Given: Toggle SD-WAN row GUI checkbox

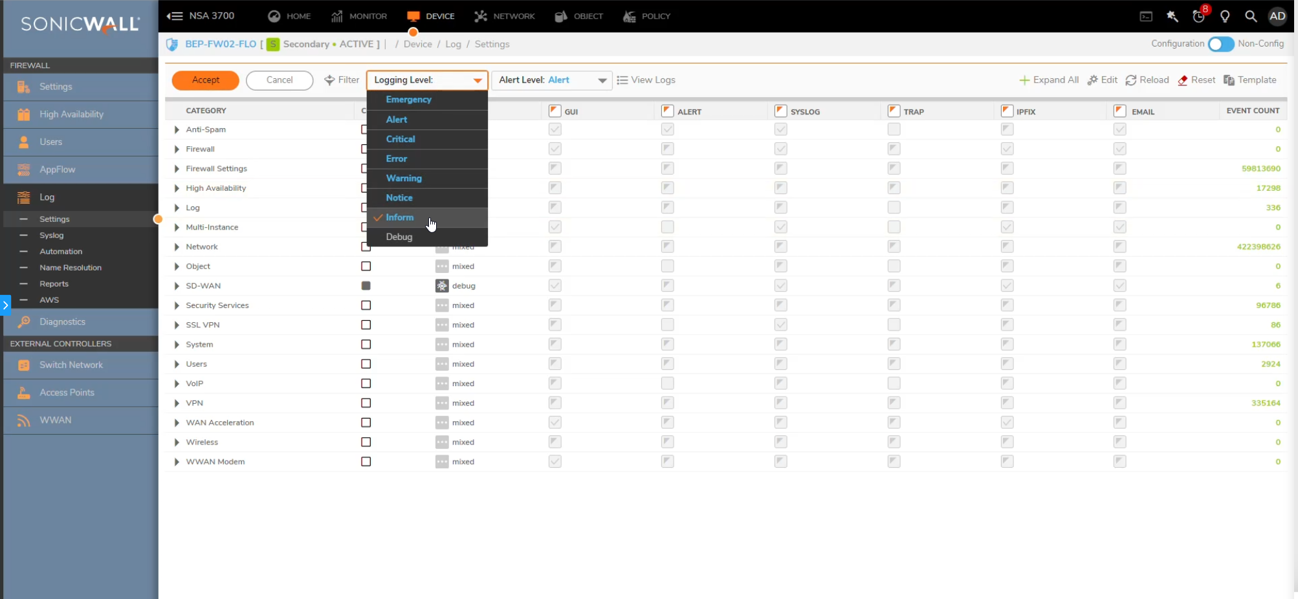Looking at the screenshot, I should click(x=555, y=286).
